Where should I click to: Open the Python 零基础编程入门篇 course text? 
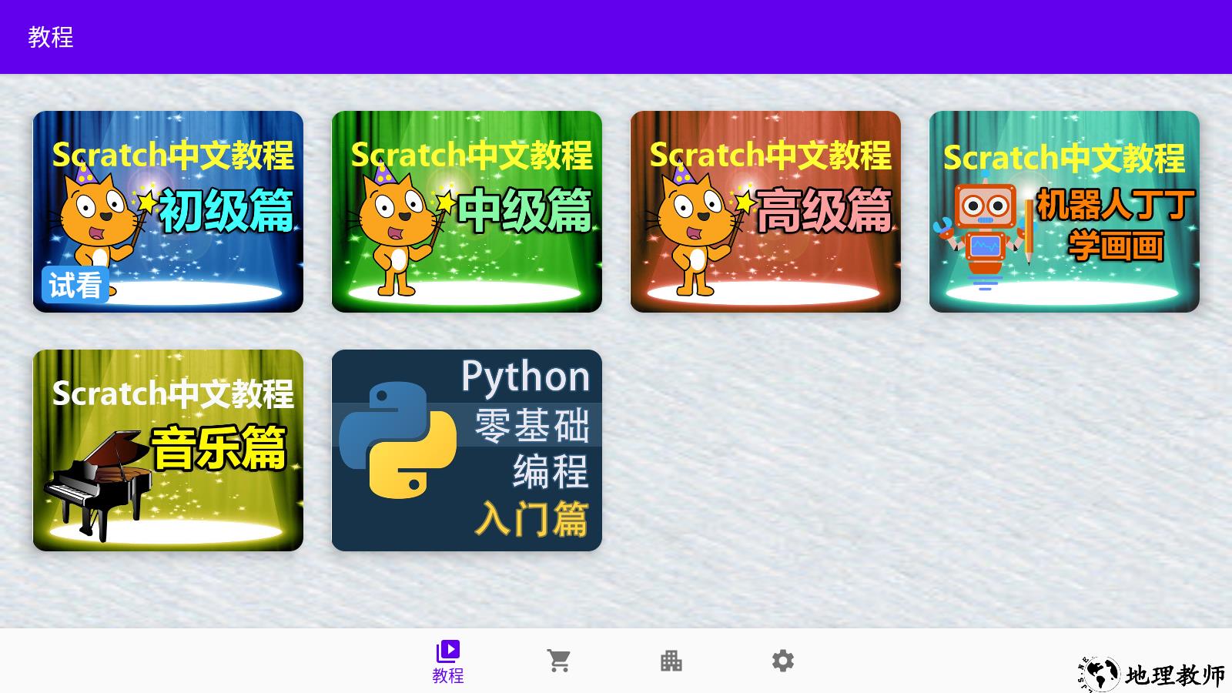point(531,448)
